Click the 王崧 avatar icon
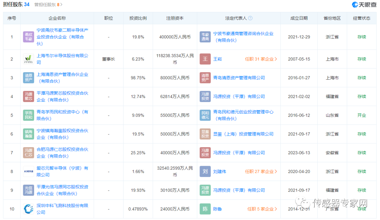This screenshot has height=220, width=380. (x=205, y=59)
